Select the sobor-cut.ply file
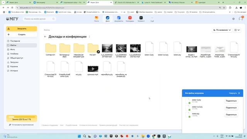Viewport: 247px width, 139px height. (x=163, y=49)
